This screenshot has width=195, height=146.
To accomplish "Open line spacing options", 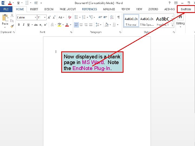I will coord(97,25).
